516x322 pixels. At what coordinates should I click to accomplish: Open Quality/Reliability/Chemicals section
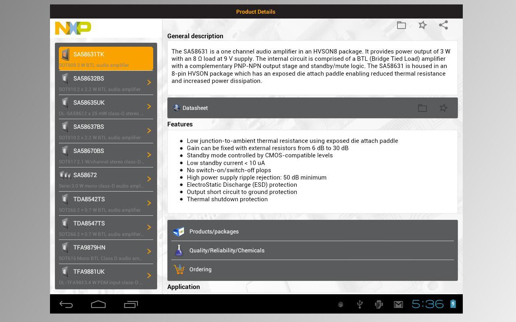(312, 250)
